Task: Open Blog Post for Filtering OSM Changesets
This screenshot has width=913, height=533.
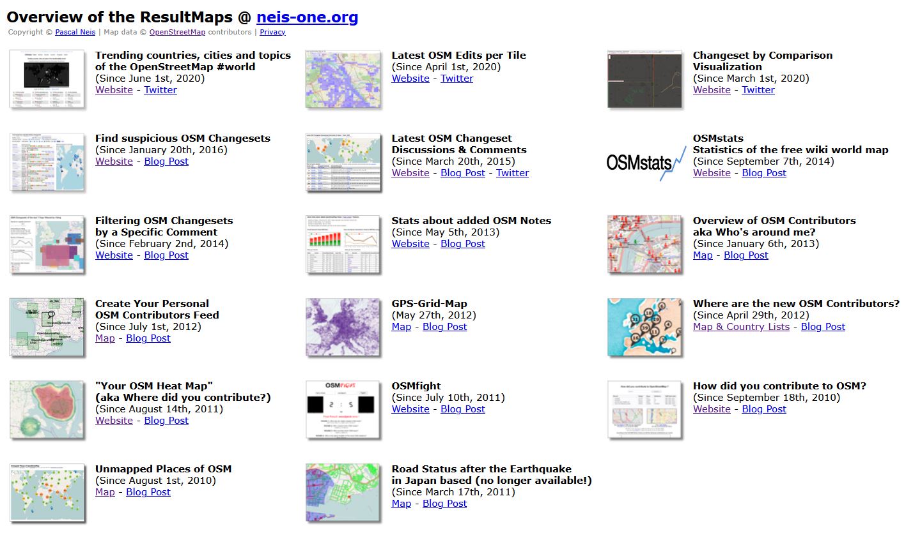Action: click(166, 255)
